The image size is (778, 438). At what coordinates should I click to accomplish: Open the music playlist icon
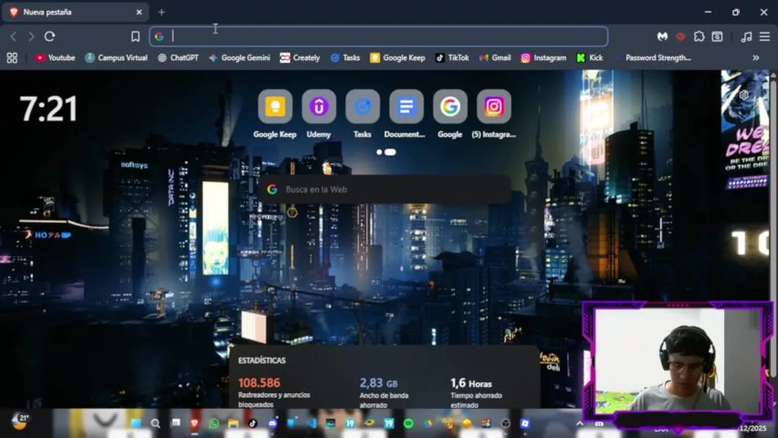(x=746, y=36)
